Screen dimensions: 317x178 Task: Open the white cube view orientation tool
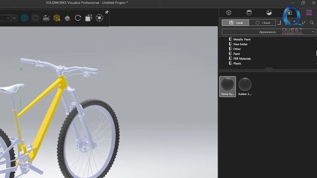(89, 18)
